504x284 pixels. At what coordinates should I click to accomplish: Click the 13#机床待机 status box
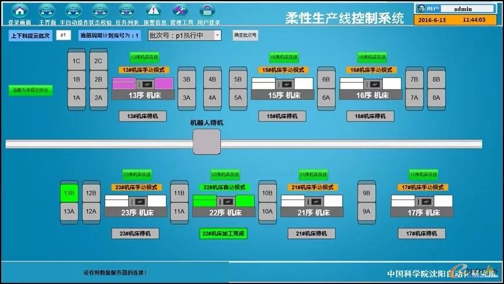point(143,116)
